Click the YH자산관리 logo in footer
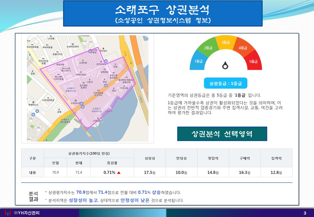The height and width of the screenshot is (217, 314). pos(8,213)
